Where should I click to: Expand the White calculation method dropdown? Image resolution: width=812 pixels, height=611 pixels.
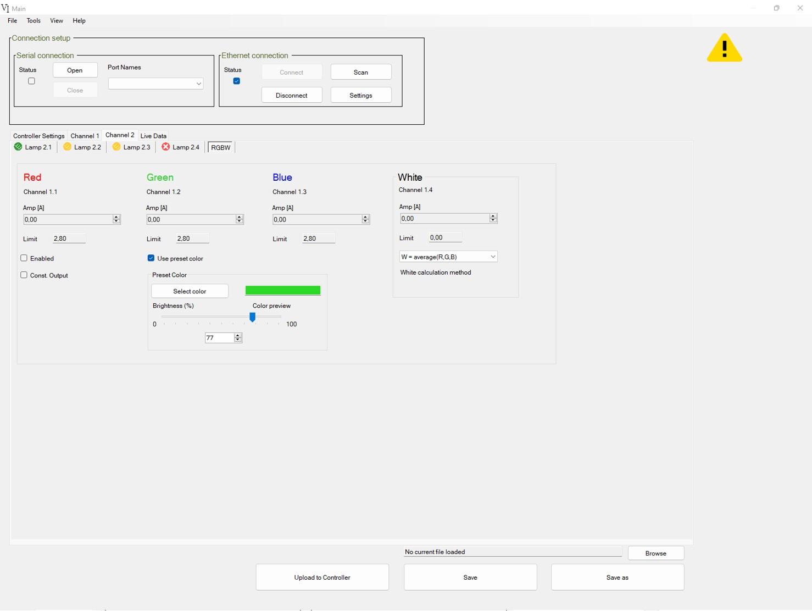448,257
